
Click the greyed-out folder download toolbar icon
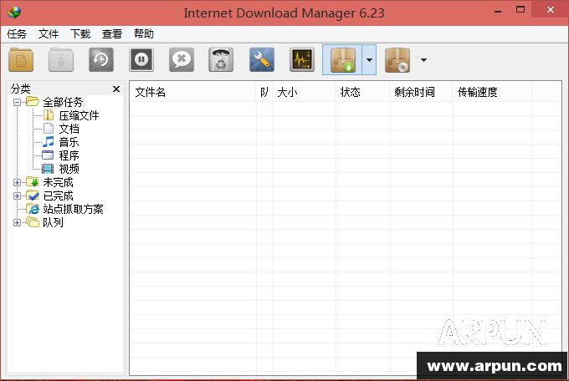61,60
